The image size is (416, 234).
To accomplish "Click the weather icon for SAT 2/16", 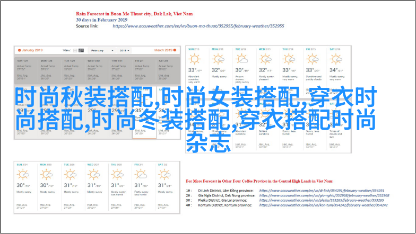I will point(336,59).
